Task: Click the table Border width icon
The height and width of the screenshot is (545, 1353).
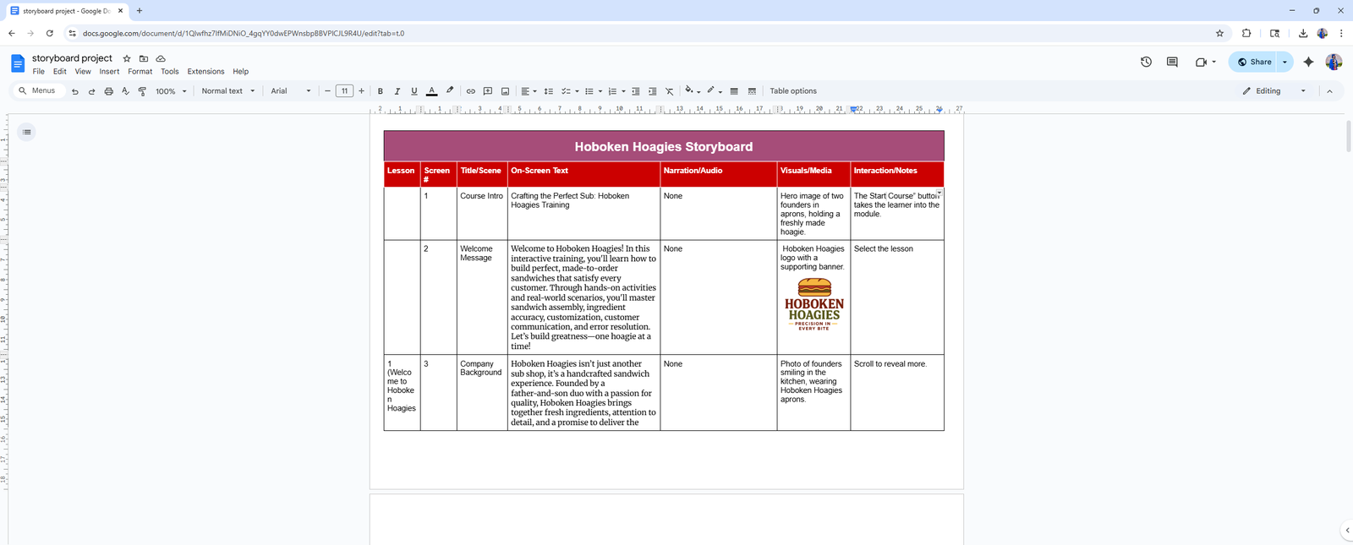Action: [x=734, y=91]
